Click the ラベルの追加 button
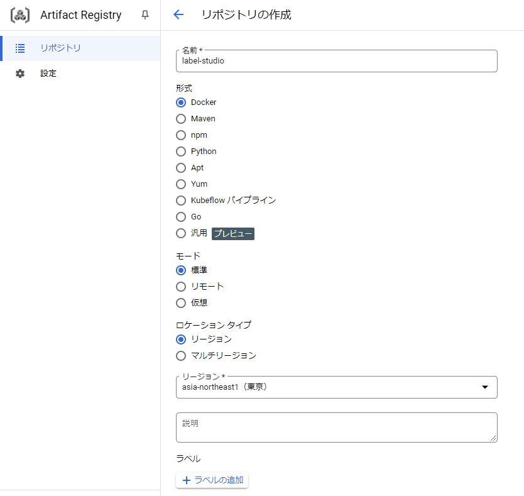524x496 pixels. pyautogui.click(x=212, y=480)
